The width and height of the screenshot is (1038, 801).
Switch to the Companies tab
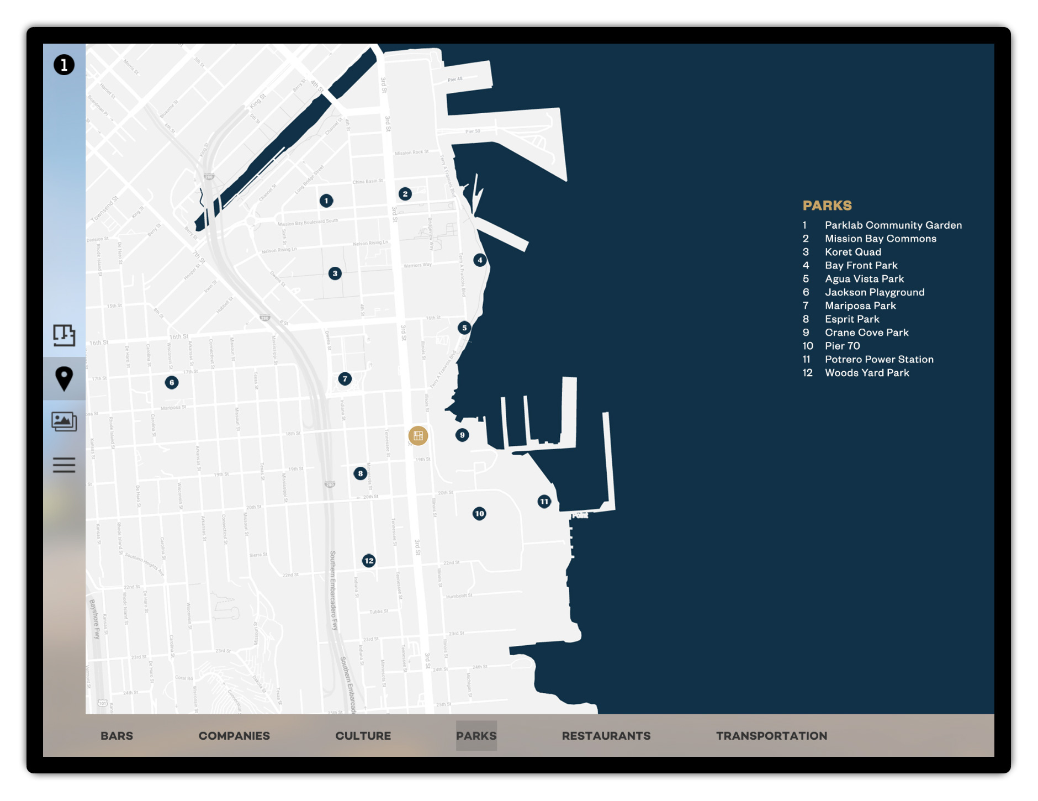coord(234,736)
